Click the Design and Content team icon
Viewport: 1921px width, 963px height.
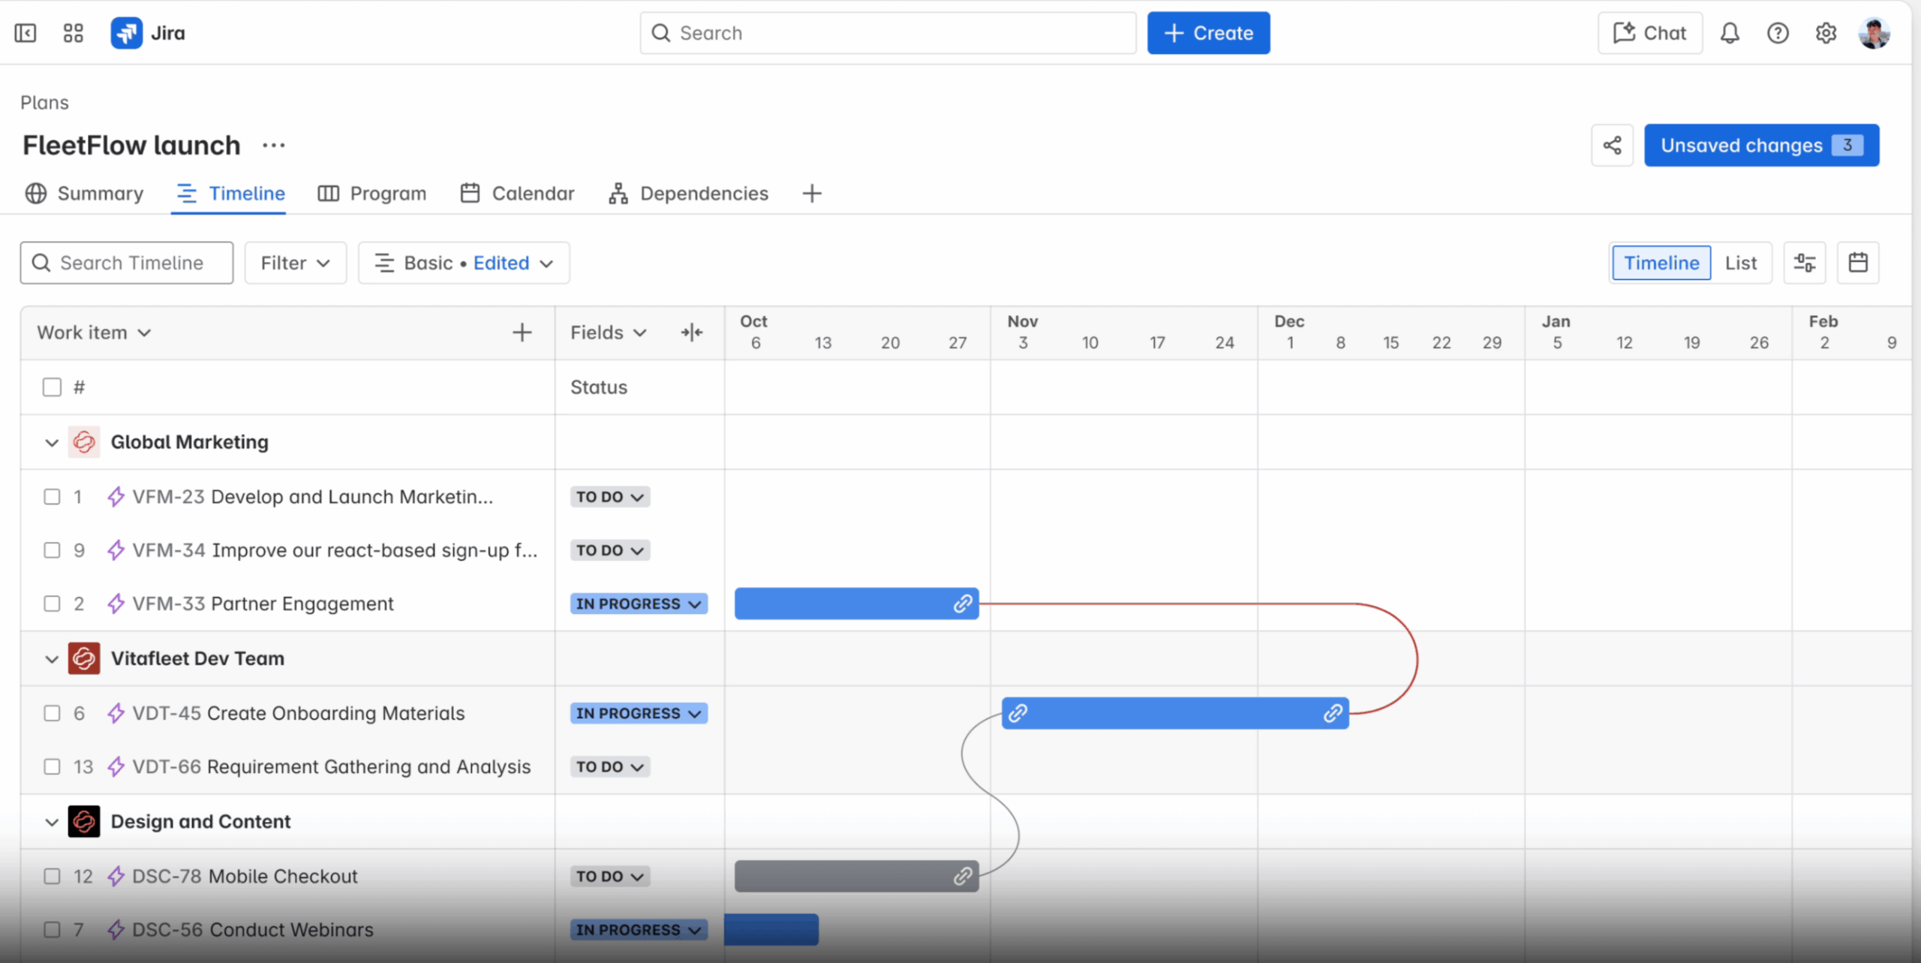(84, 821)
